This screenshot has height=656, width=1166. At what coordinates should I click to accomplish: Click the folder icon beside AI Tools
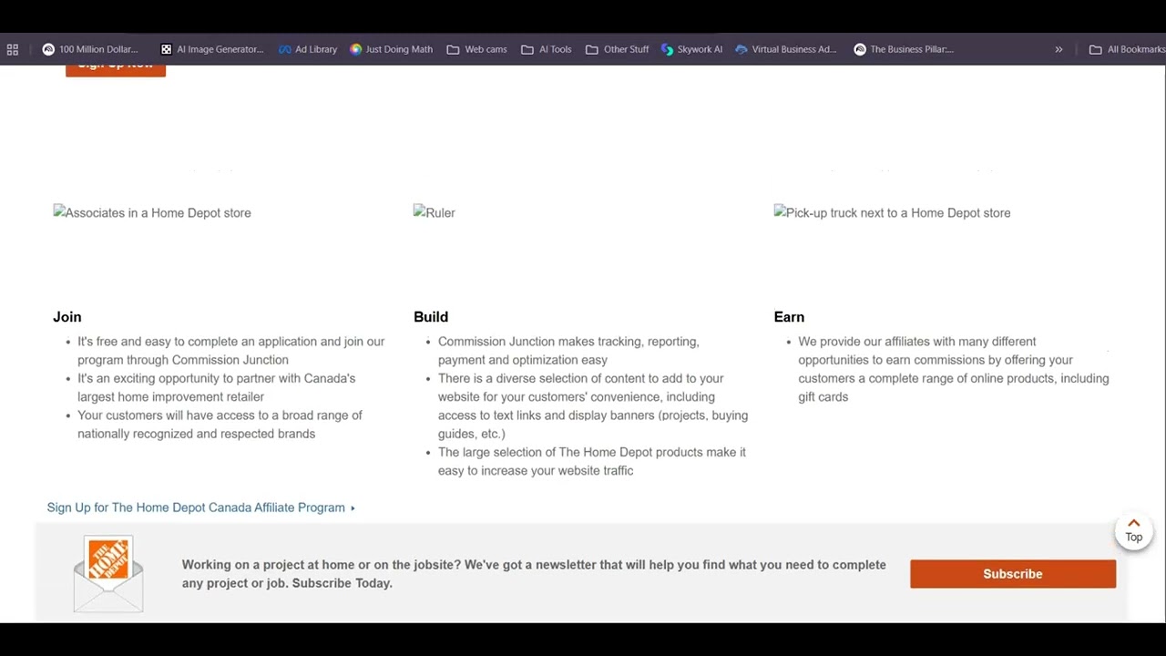pos(527,49)
